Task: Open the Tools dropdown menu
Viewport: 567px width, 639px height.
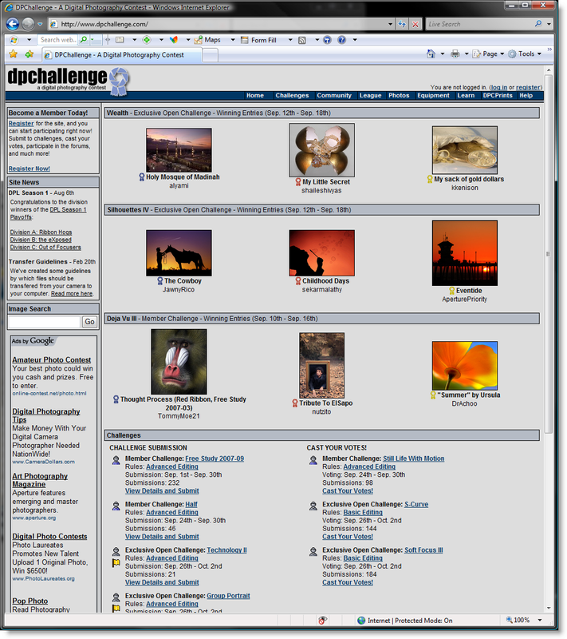Action: [x=526, y=54]
